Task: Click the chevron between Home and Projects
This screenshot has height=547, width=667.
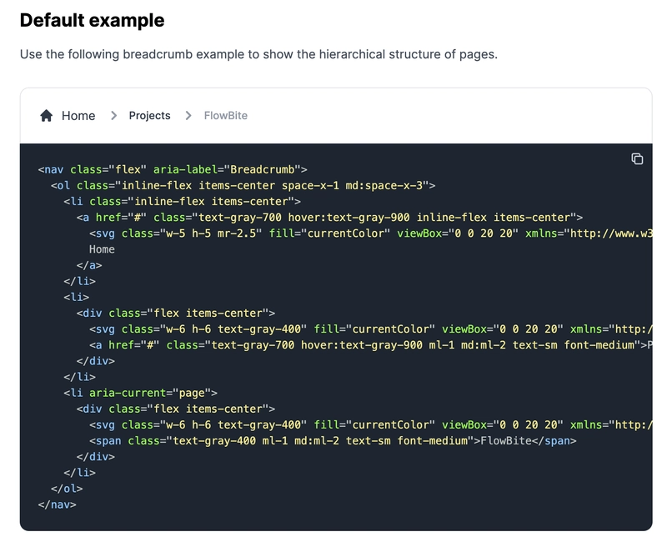Action: pyautogui.click(x=113, y=116)
